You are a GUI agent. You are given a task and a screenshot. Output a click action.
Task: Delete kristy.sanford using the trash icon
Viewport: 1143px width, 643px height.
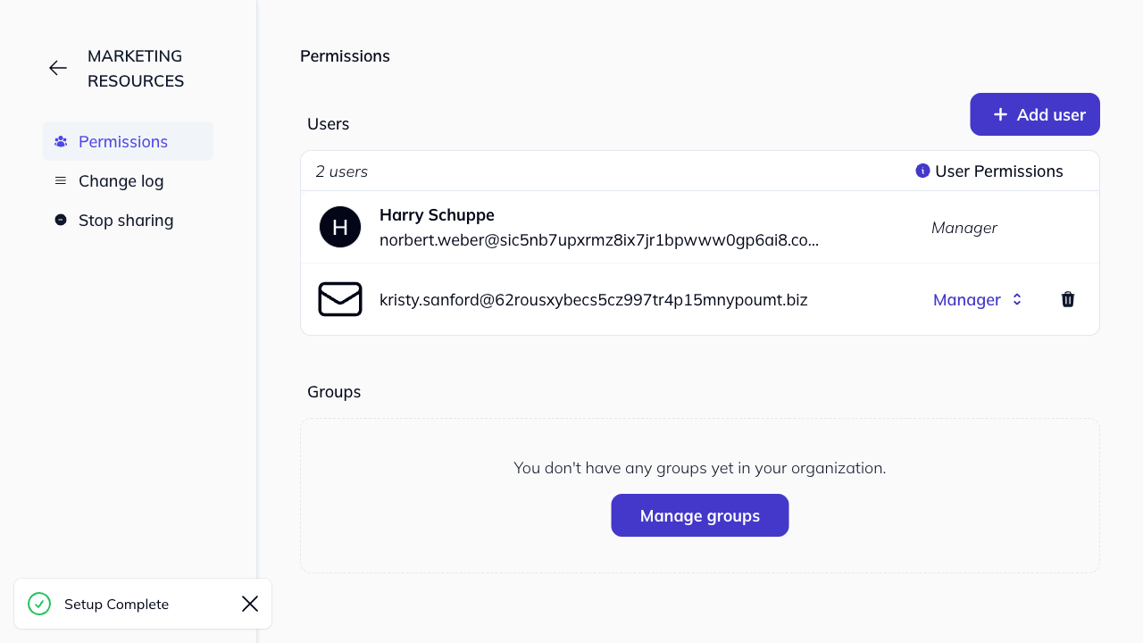1068,299
